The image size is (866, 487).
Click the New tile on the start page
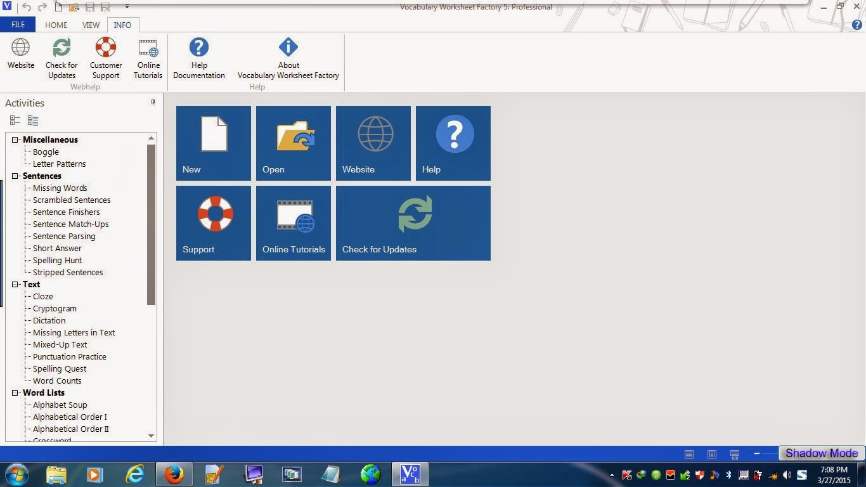tap(214, 143)
